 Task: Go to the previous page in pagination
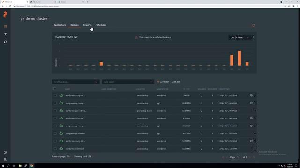[x=227, y=157]
